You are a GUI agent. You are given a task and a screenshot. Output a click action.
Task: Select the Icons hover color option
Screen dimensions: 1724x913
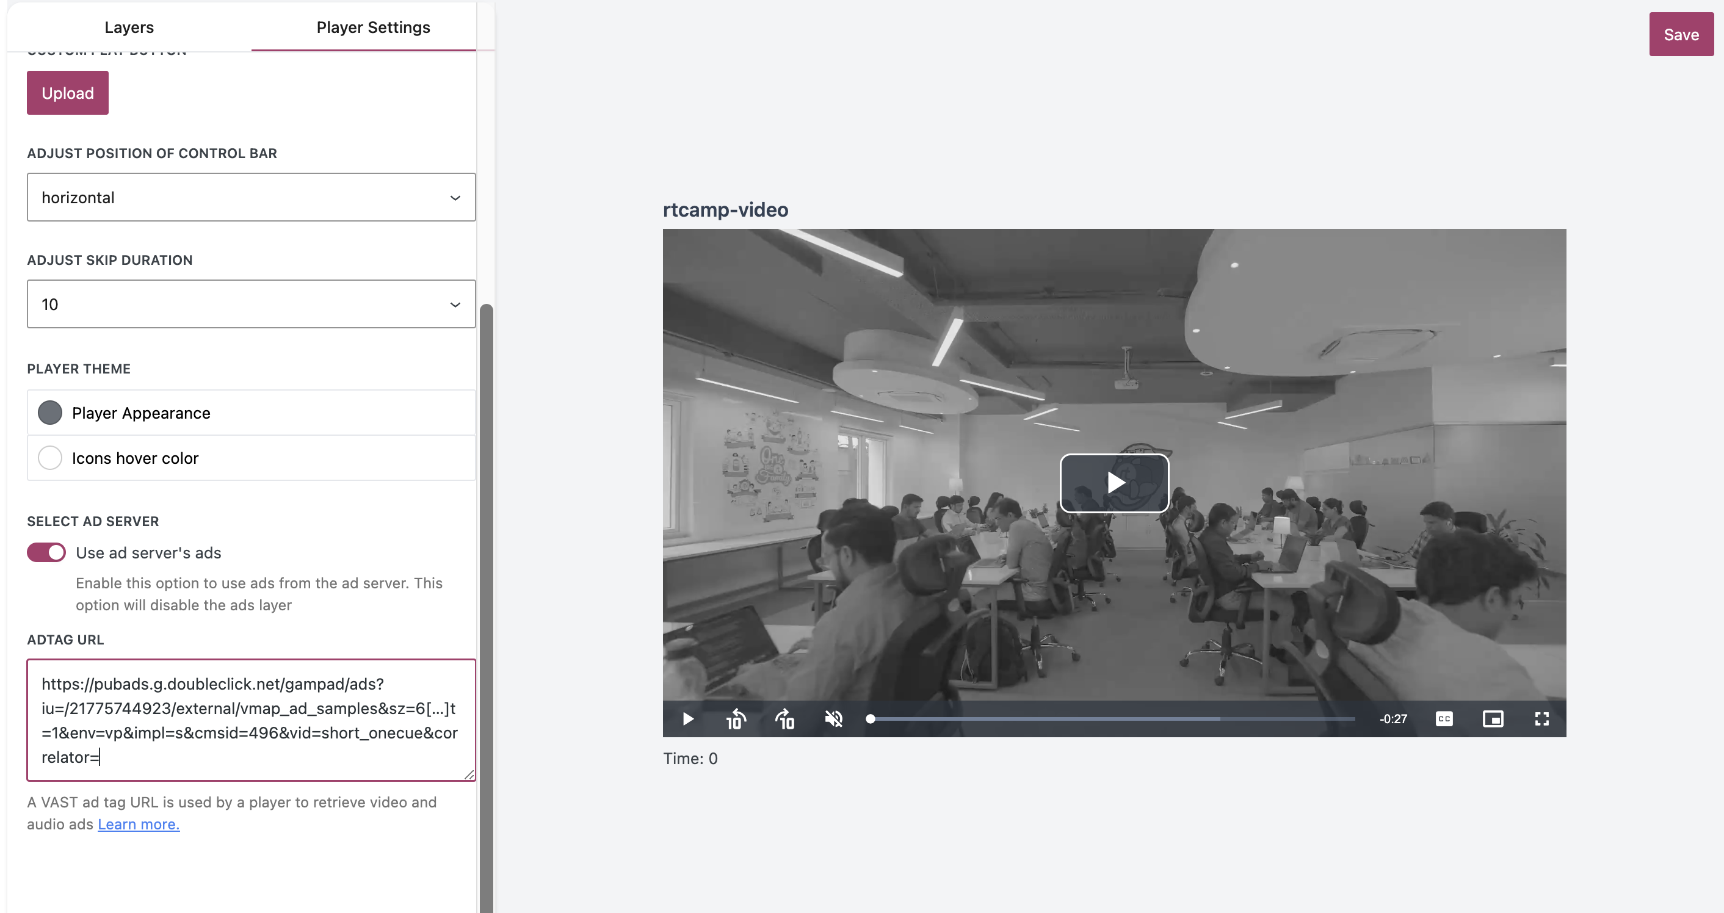pyautogui.click(x=49, y=458)
